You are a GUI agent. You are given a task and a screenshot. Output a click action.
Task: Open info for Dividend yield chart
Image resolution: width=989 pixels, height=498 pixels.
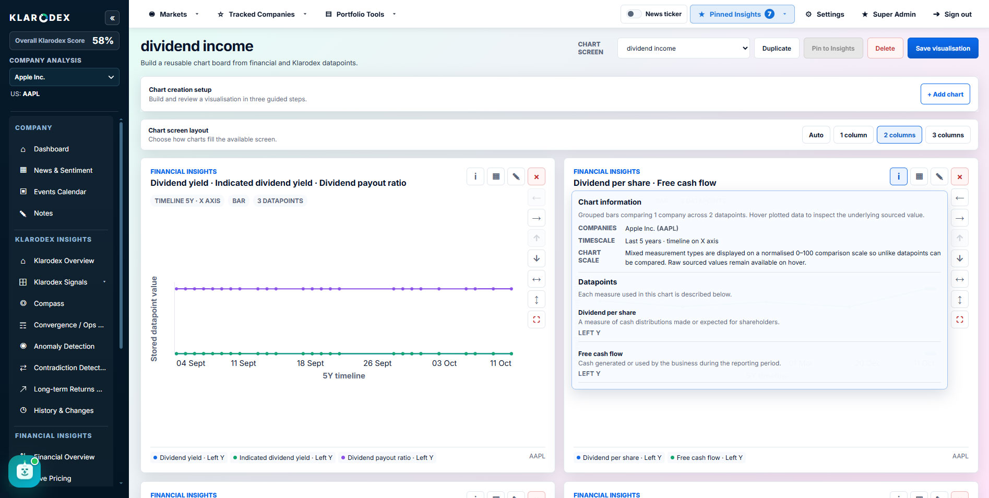point(475,176)
